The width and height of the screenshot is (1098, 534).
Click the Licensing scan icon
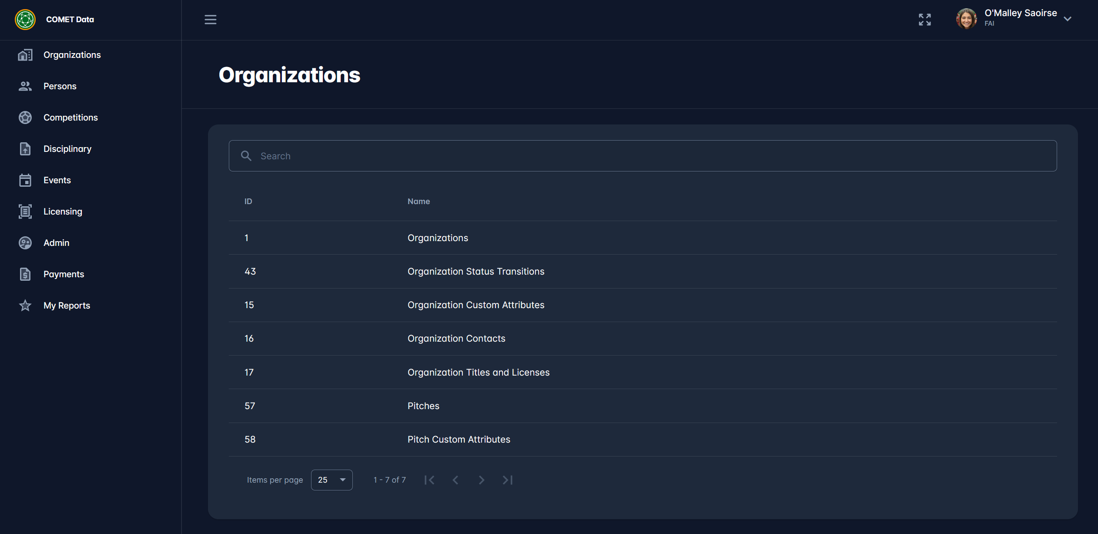(25, 212)
